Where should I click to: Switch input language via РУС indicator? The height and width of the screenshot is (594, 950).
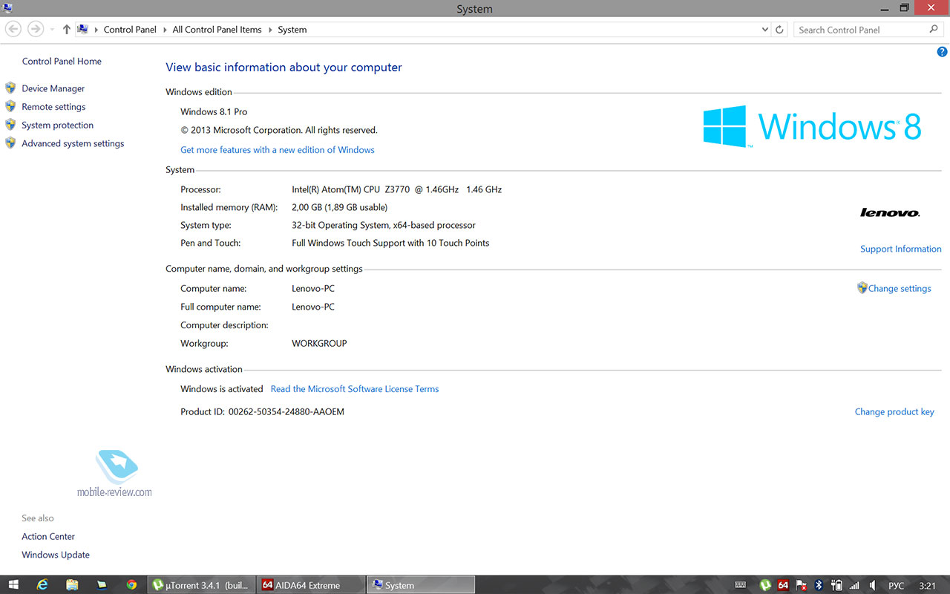[x=896, y=586]
